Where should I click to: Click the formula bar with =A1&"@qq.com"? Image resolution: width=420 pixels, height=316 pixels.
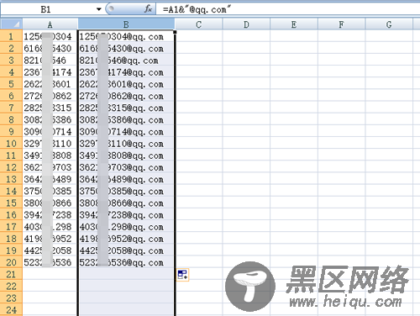288,9
